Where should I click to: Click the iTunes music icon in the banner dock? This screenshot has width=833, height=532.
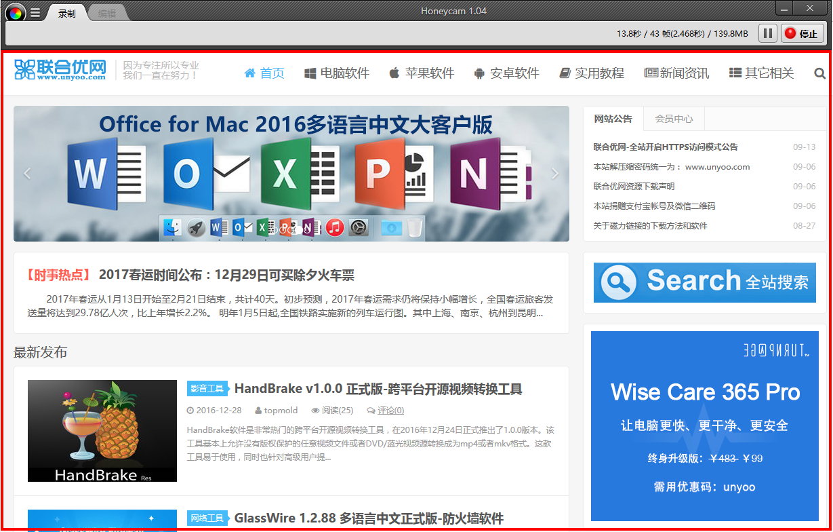pyautogui.click(x=334, y=227)
